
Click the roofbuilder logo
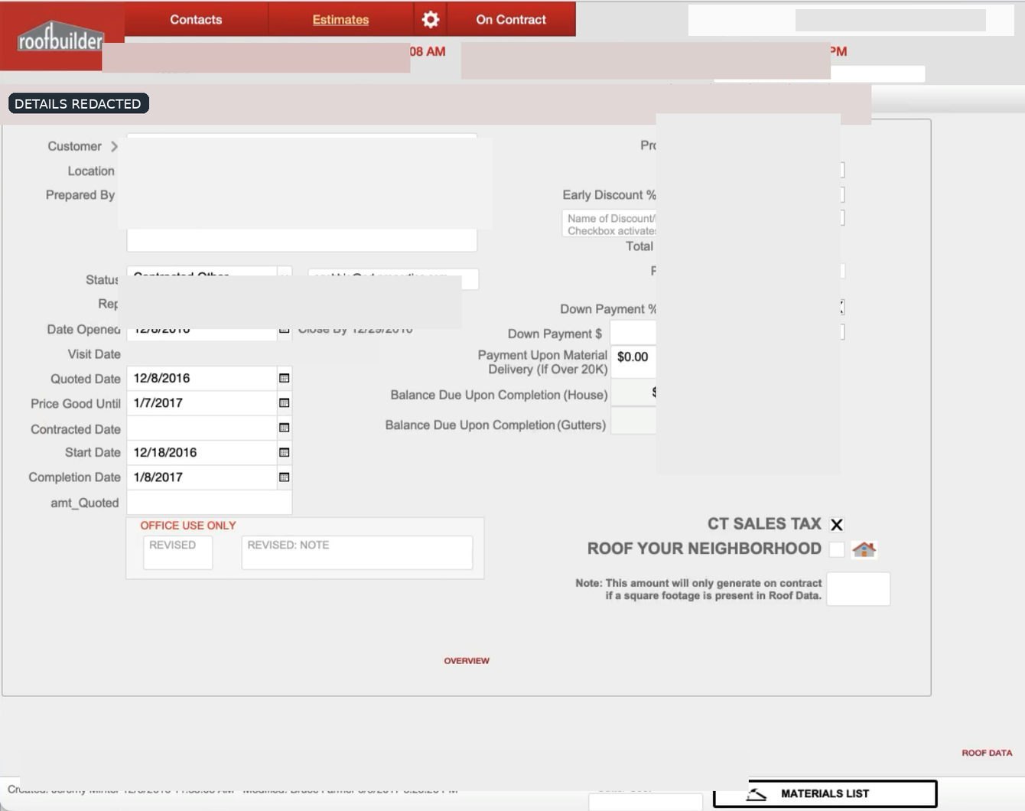60,37
